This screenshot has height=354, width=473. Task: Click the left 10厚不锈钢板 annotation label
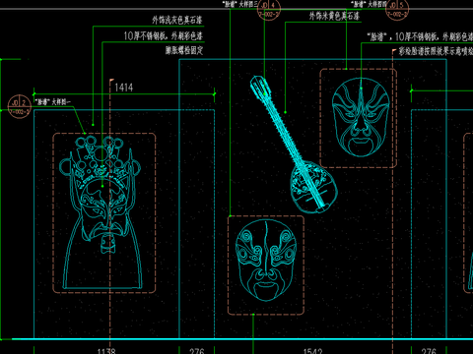[164, 35]
